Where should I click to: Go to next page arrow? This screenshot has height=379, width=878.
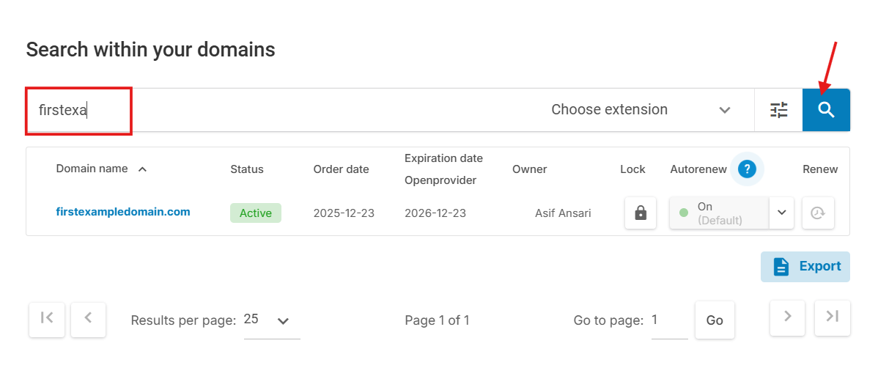tap(787, 318)
